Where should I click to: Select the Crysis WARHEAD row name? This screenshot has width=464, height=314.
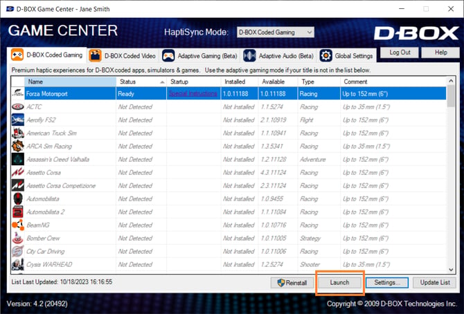pyautogui.click(x=49, y=265)
